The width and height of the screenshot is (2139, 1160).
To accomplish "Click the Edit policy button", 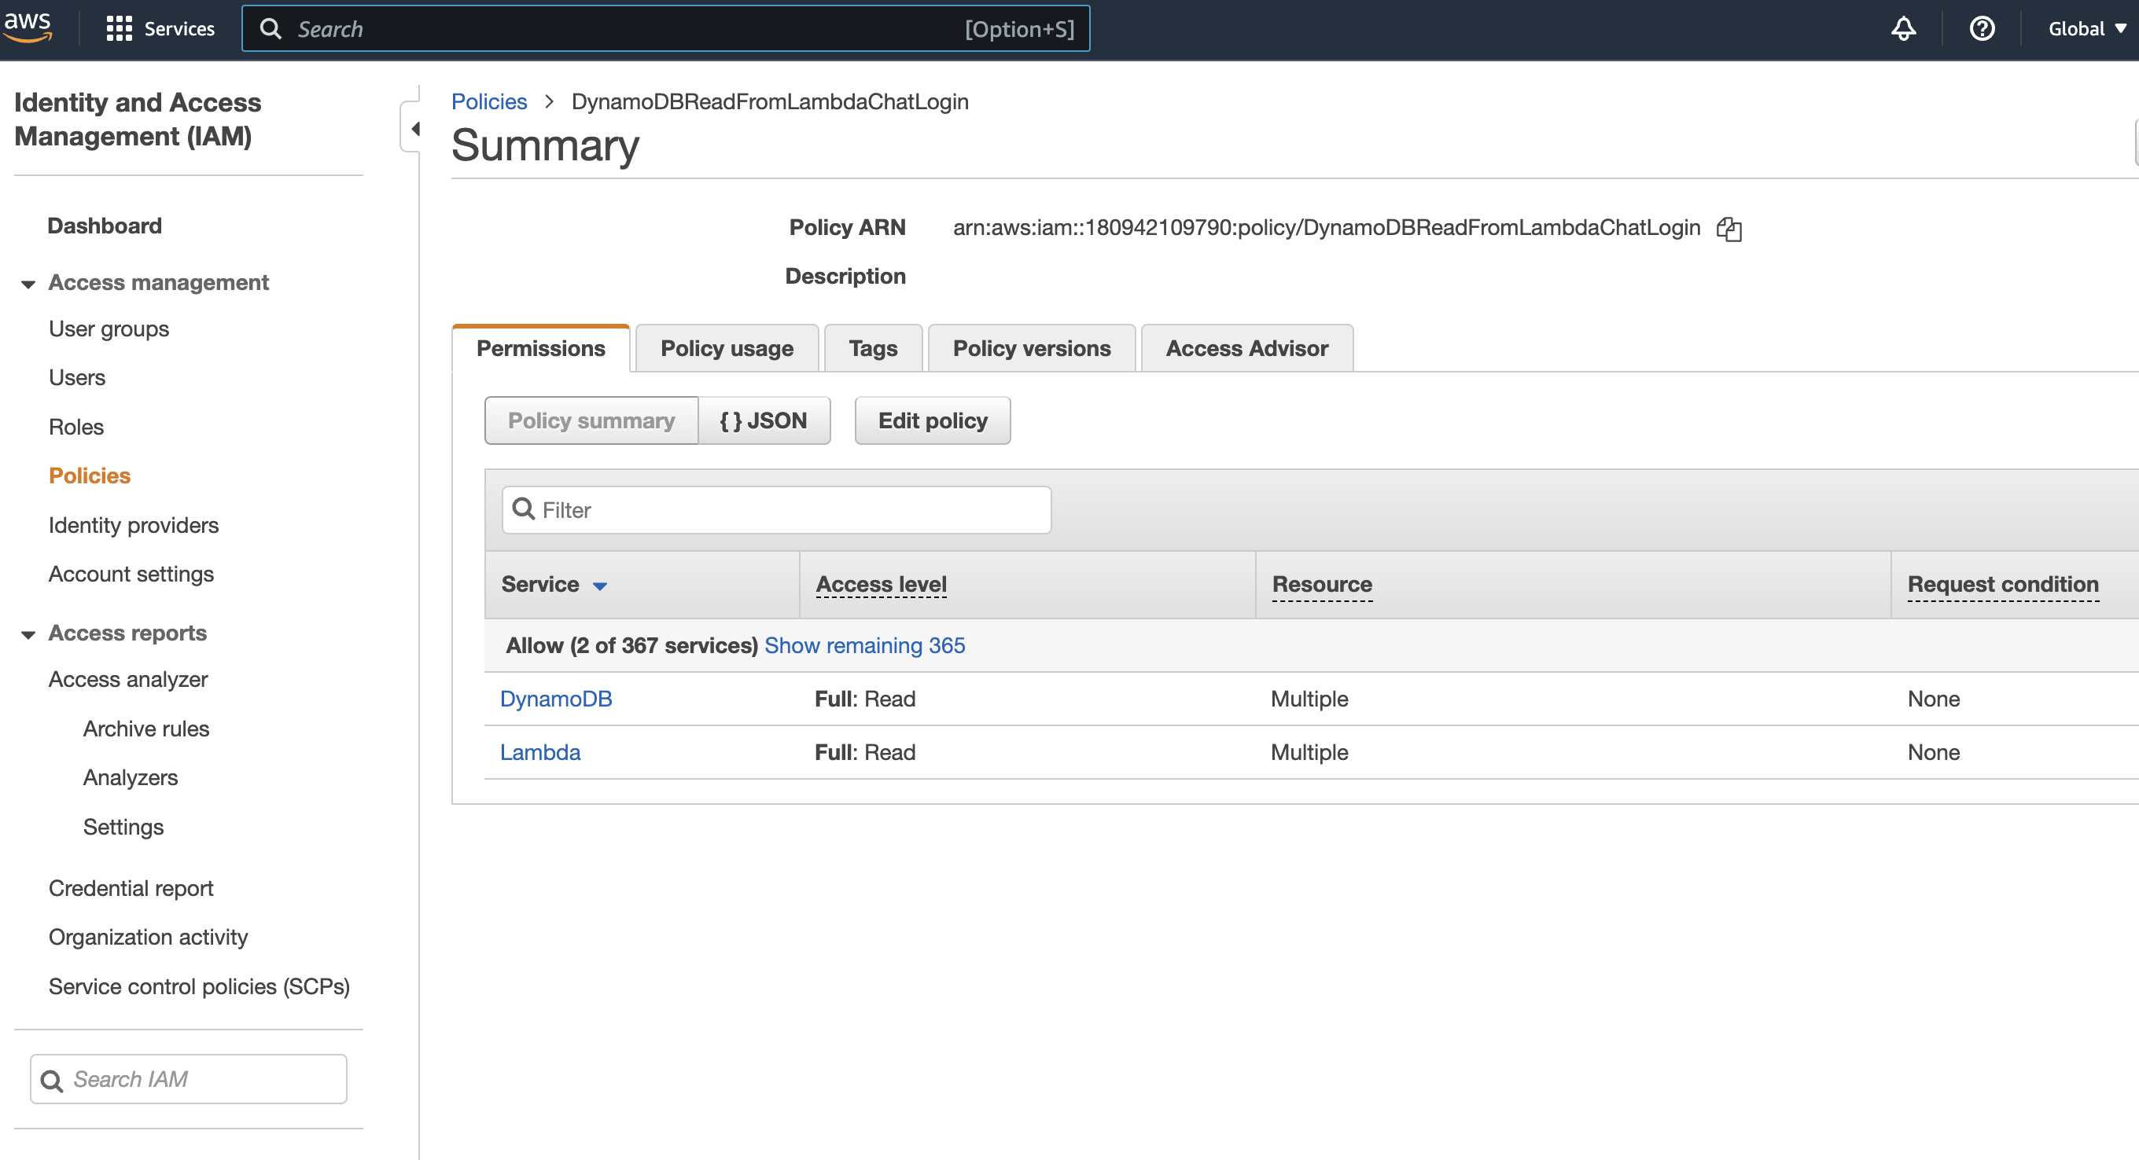I will point(933,420).
